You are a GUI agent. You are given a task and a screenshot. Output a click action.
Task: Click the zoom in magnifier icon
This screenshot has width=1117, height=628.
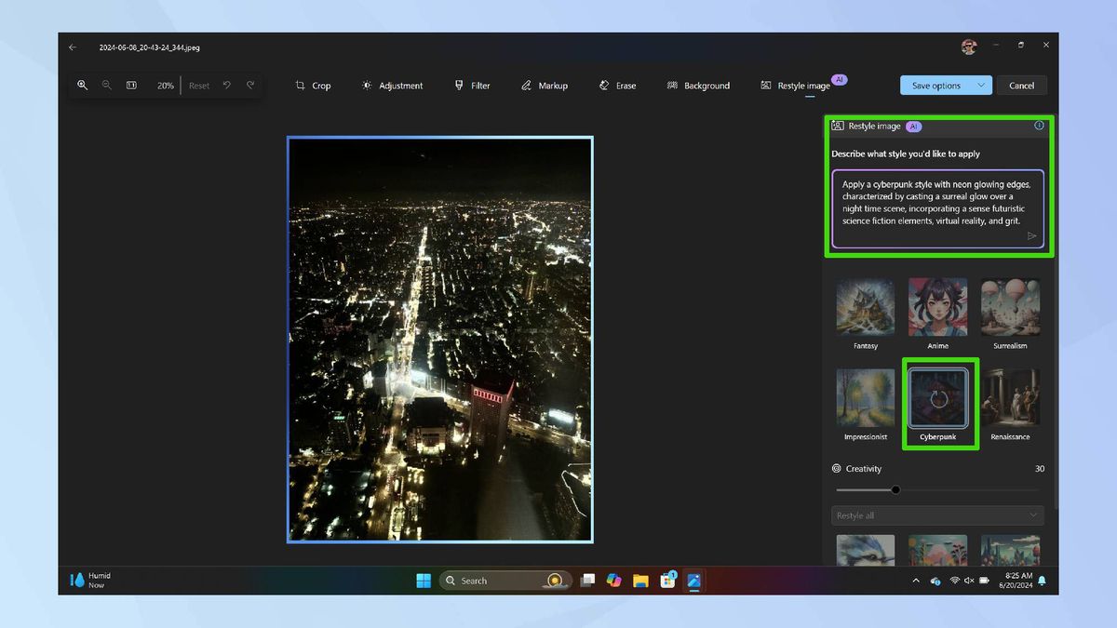point(82,85)
